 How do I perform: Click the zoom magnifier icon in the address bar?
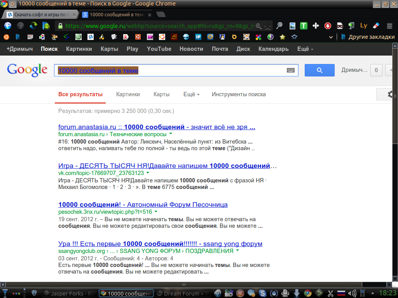[x=258, y=26]
